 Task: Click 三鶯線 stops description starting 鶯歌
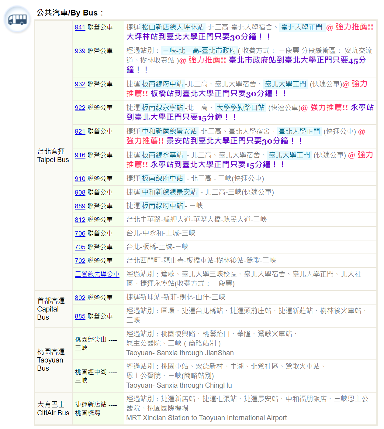click(244, 279)
